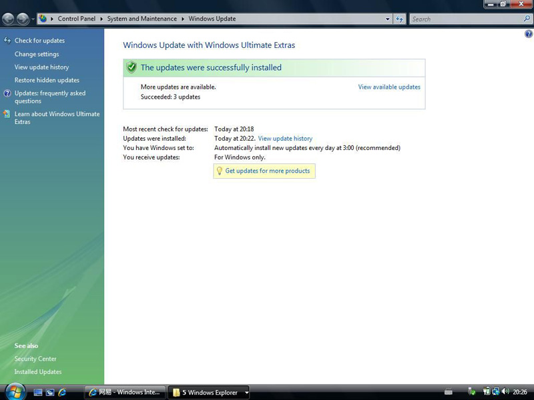Expand the arrow after System and Maintenance

pyautogui.click(x=183, y=19)
